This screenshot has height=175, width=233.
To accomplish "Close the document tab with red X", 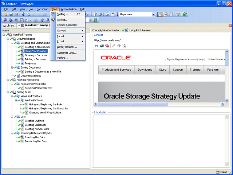I will coord(230,26).
